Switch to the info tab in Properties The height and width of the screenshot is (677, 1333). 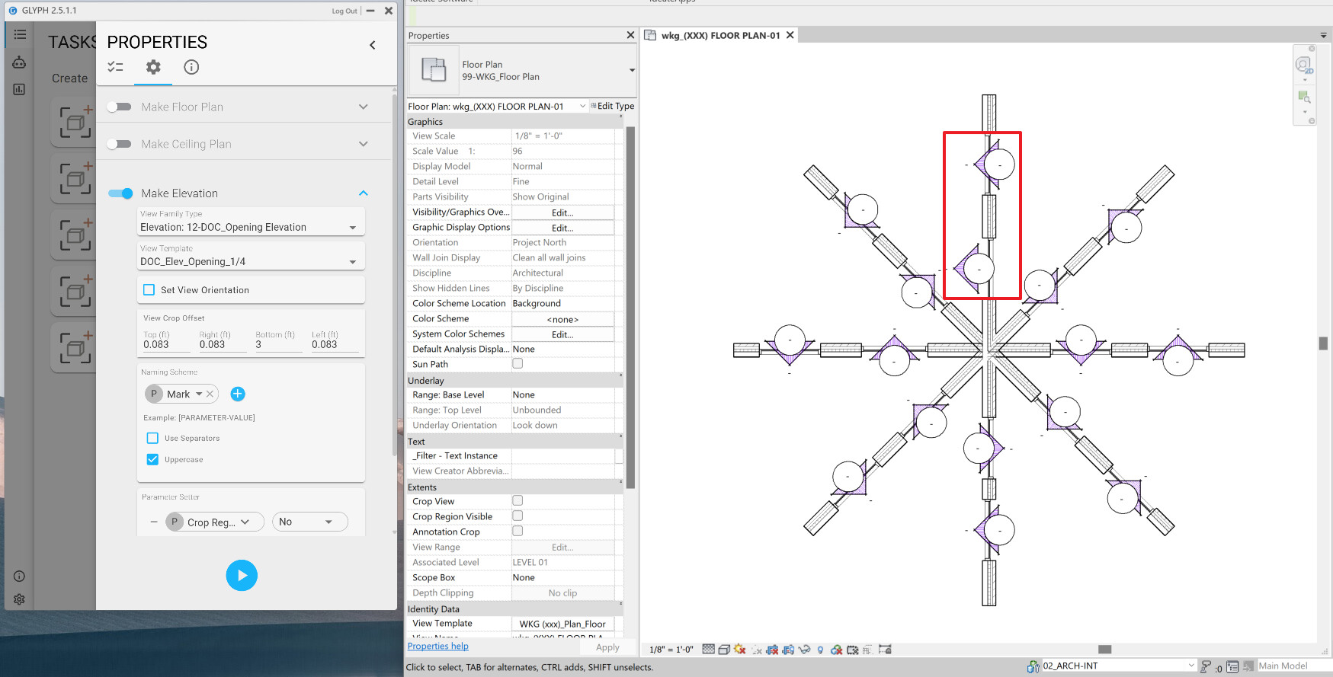click(191, 67)
